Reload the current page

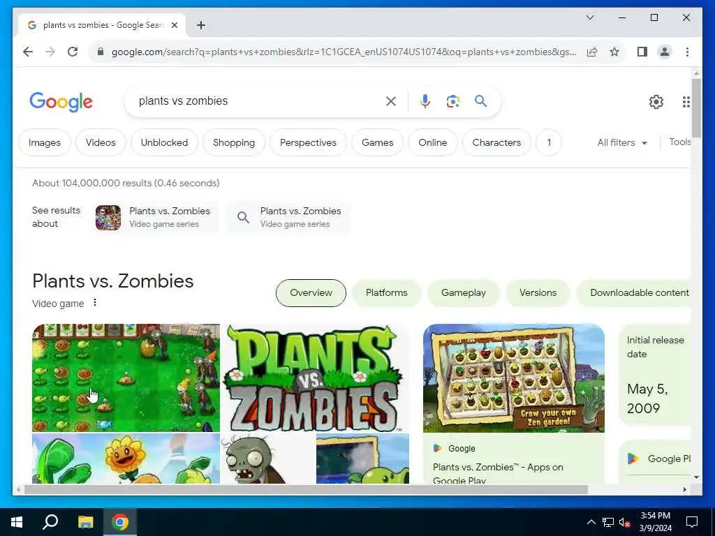click(x=73, y=52)
